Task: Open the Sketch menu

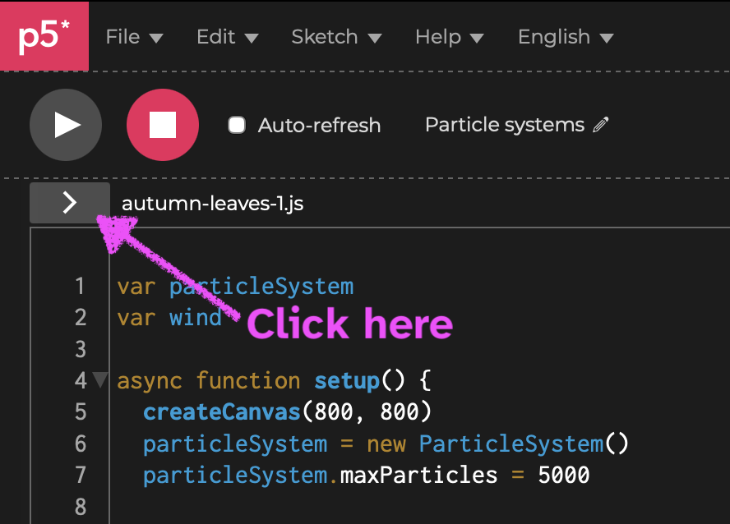Action: 336,37
